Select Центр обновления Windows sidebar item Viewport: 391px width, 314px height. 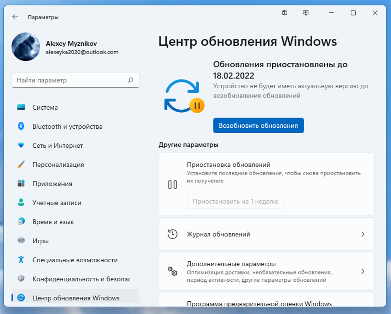click(x=76, y=296)
